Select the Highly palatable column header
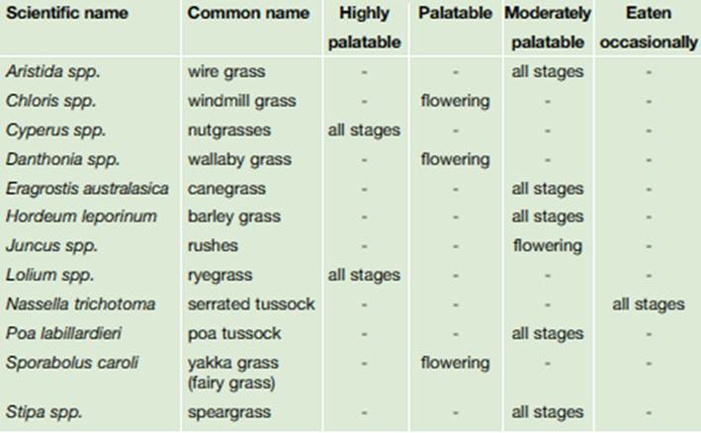This screenshot has width=701, height=433. [364, 28]
